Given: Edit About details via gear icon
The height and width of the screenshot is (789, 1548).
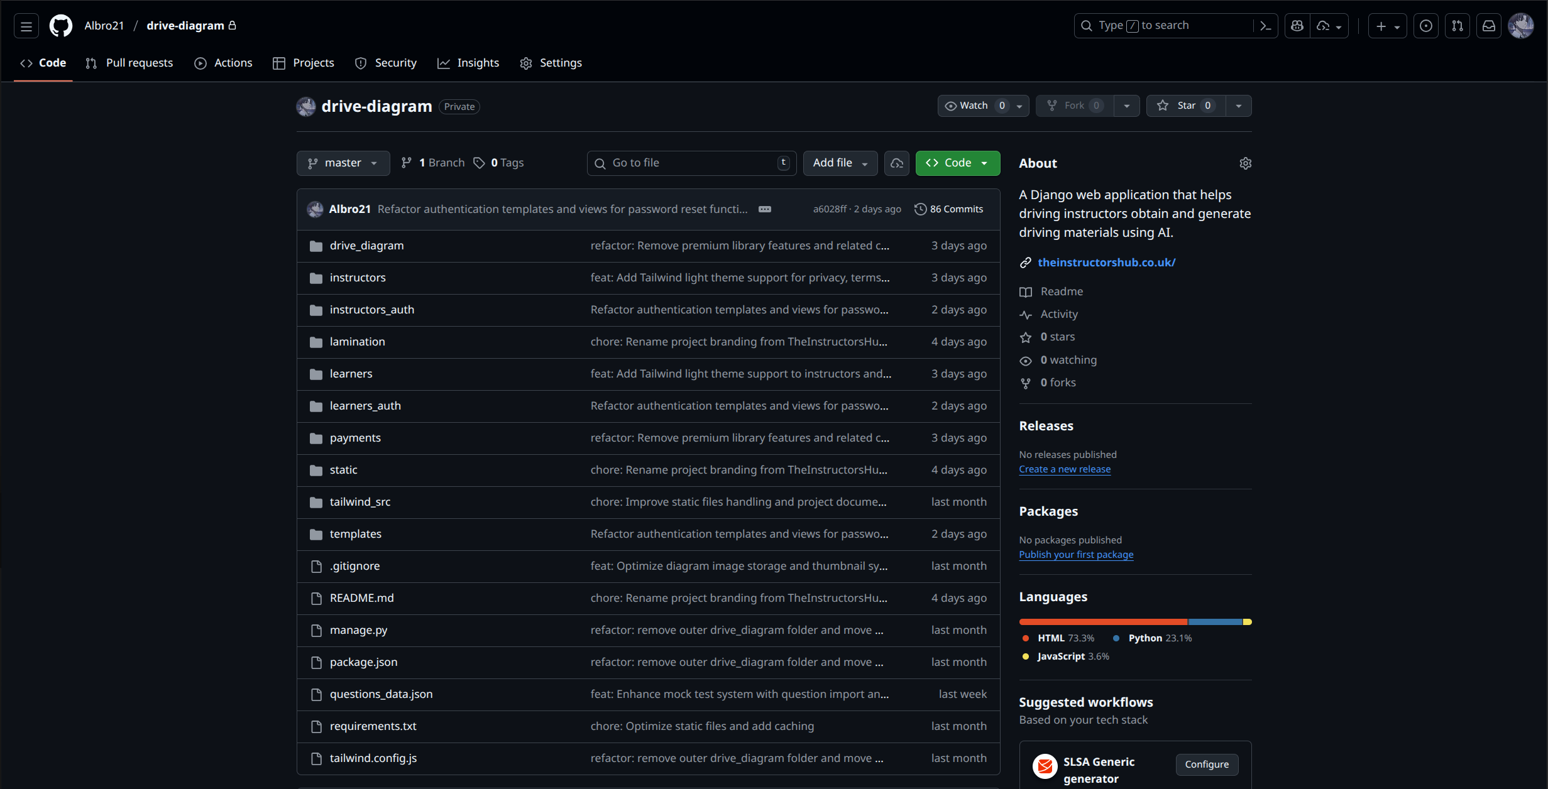Looking at the screenshot, I should click(1245, 163).
